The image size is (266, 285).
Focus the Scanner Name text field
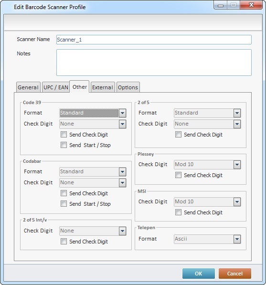(154, 40)
